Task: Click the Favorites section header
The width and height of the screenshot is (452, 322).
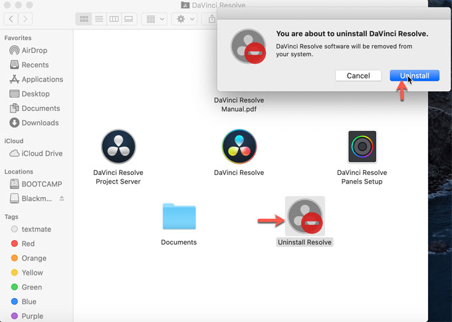Action: tap(18, 38)
